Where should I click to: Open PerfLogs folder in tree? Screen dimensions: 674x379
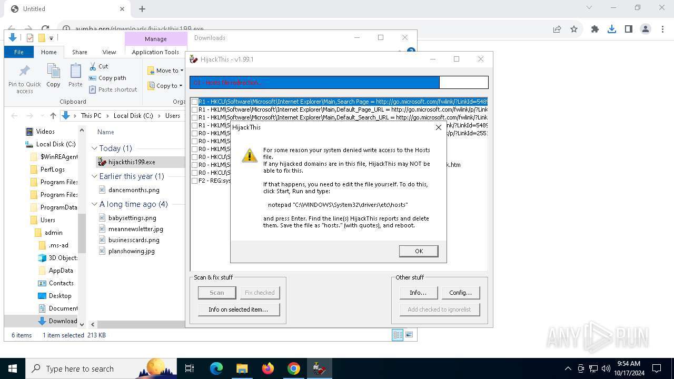52,169
